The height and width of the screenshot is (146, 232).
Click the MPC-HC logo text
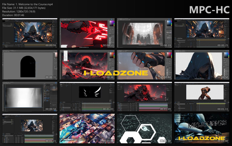(209, 10)
